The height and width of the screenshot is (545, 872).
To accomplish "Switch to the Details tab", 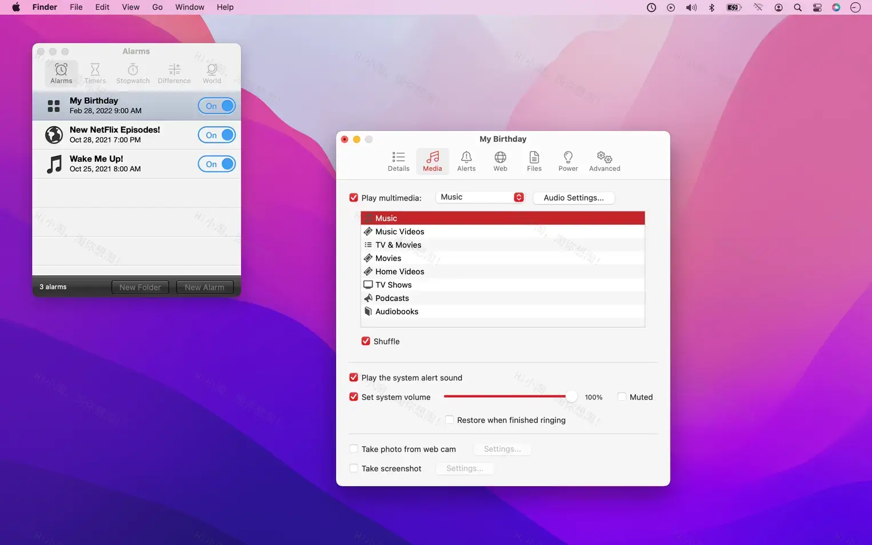I will (398, 161).
